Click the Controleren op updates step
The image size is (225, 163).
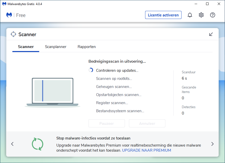click(117, 71)
